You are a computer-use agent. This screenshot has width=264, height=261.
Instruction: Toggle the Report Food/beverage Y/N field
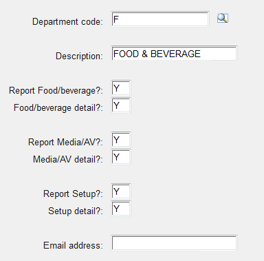(x=121, y=88)
